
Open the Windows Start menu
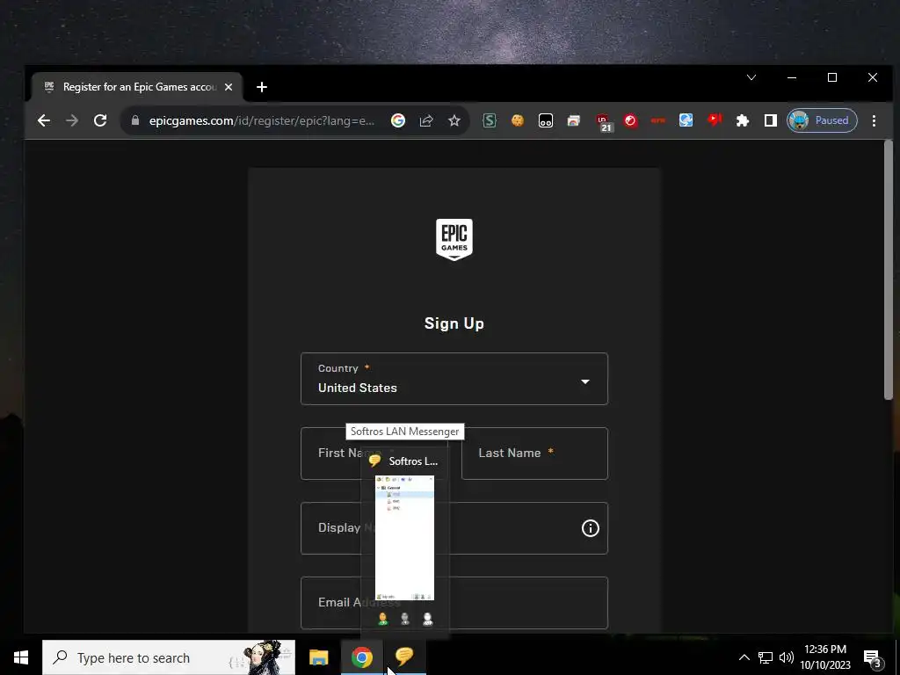tap(21, 657)
